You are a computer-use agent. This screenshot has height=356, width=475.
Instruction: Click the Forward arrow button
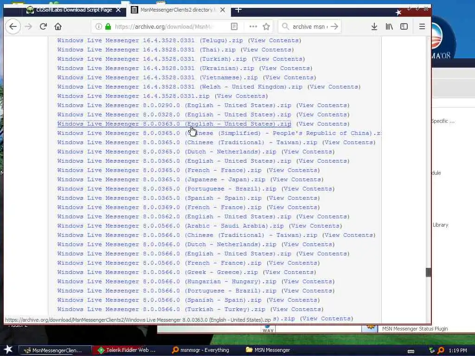click(x=28, y=26)
